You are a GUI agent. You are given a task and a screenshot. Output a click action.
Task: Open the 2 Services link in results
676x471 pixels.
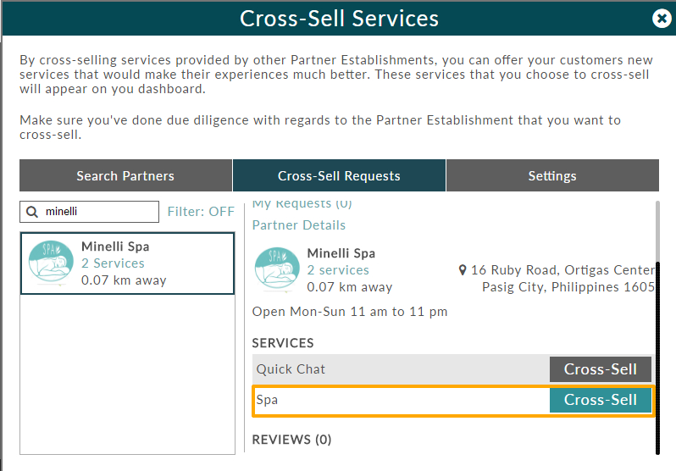(x=113, y=263)
